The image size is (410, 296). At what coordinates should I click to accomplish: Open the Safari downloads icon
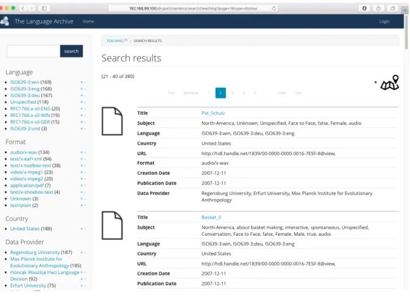(x=364, y=9)
